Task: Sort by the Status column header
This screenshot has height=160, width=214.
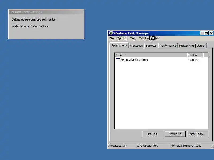Action: click(195, 55)
